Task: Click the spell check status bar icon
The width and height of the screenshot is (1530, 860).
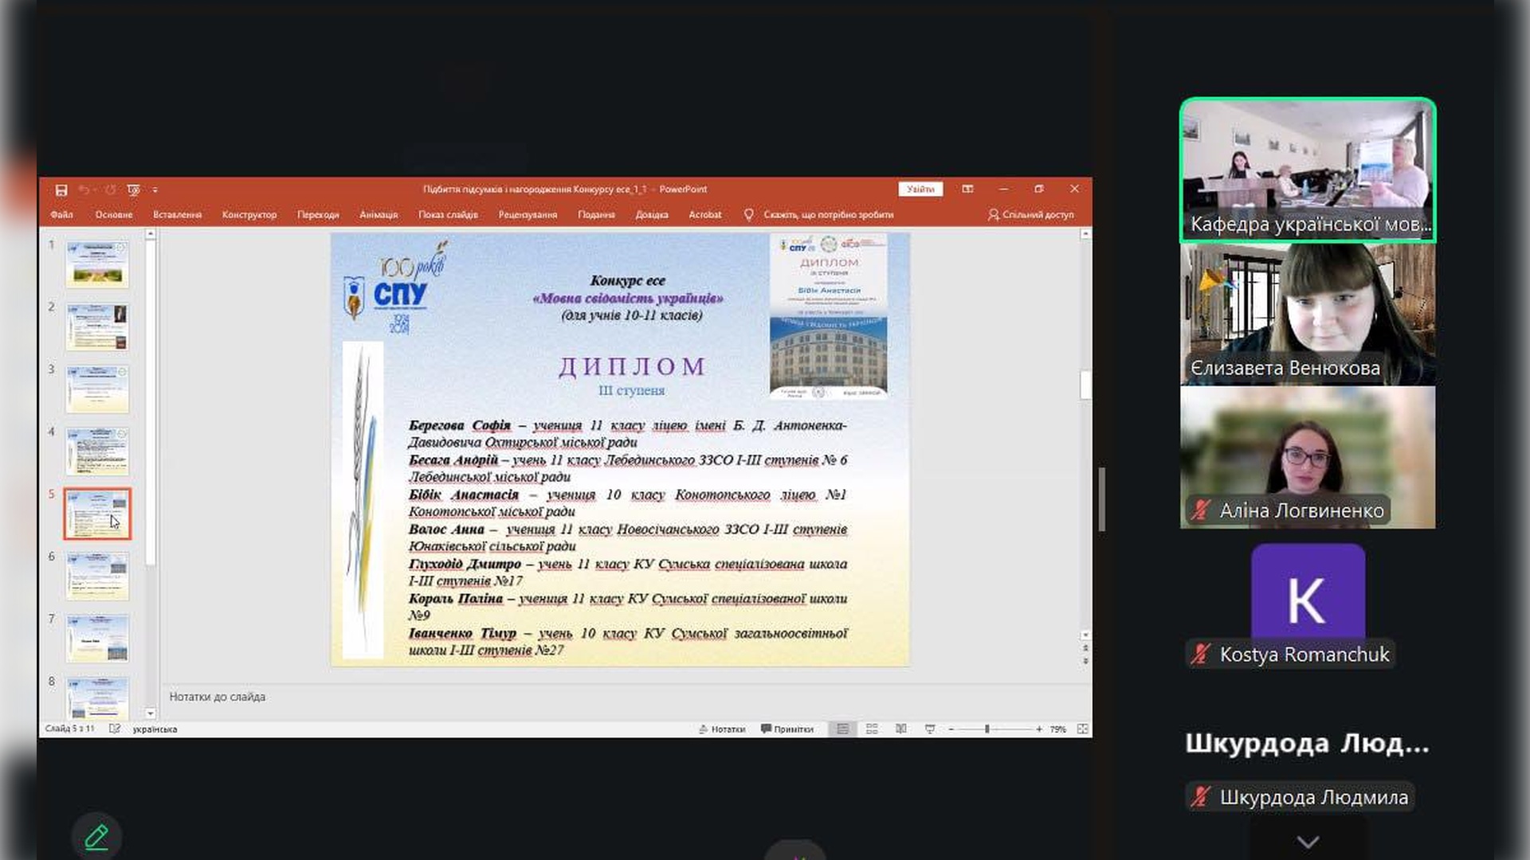Action: pos(115,729)
